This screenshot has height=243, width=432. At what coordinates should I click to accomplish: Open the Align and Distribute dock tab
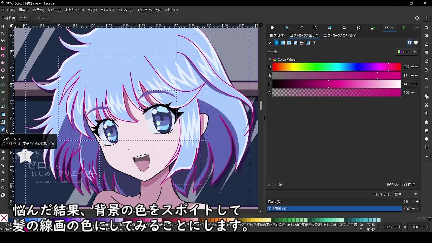pos(272,28)
